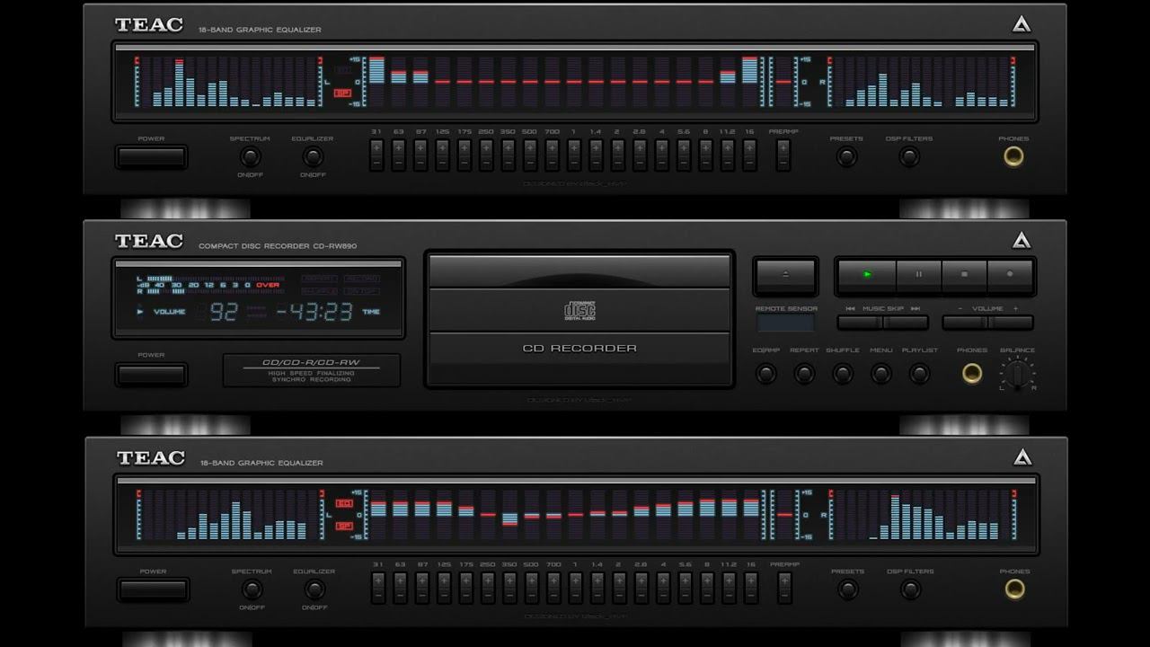Viewport: 1150px width, 647px height.
Task: Lower the 700 Hz band on upper equalizer
Action: pyautogui.click(x=552, y=164)
